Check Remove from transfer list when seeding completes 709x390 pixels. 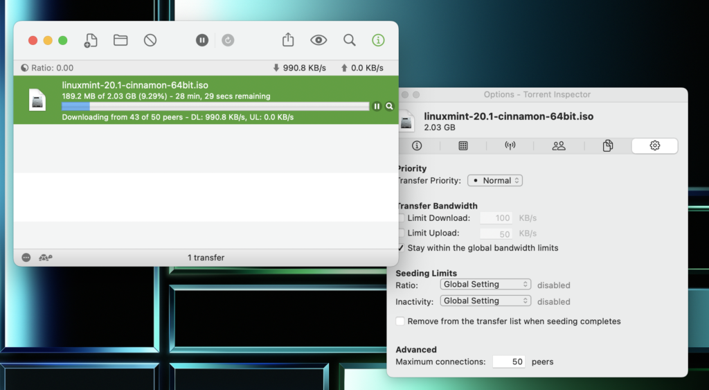400,321
